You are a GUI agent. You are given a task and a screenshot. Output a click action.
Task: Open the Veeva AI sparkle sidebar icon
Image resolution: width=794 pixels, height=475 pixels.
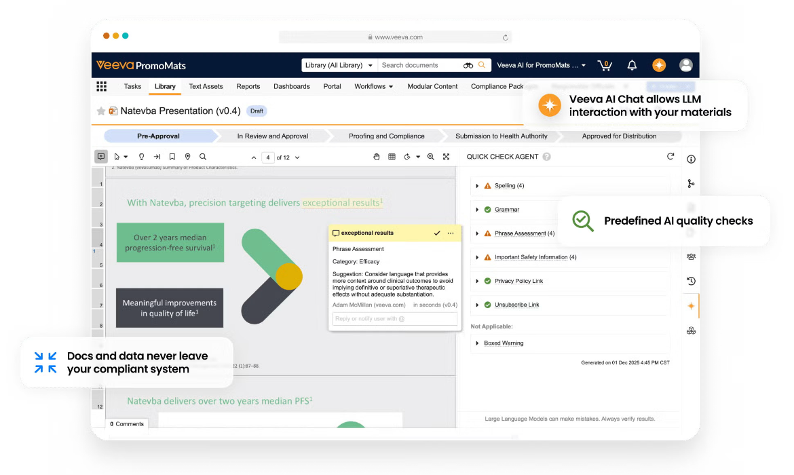(691, 306)
